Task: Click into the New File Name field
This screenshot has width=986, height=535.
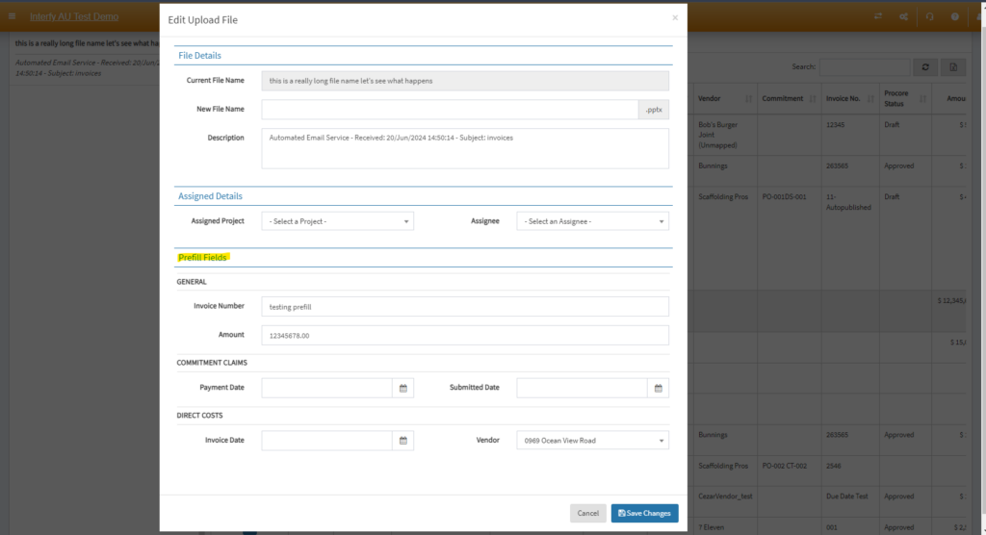Action: pos(450,110)
